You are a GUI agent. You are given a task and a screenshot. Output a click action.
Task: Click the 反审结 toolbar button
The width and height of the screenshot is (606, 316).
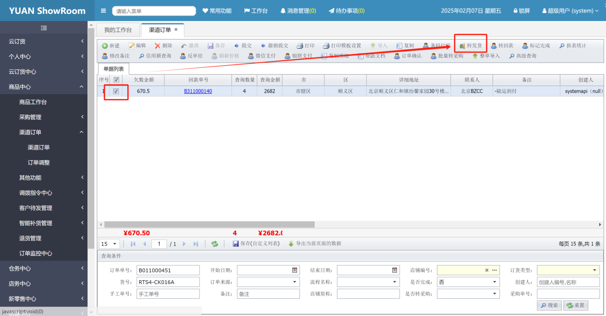[191, 56]
